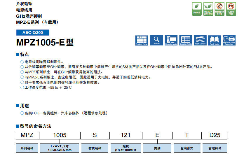This screenshot has height=161, width=244.
Task: Click the RoHS compliance badge
Action: [197, 9]
